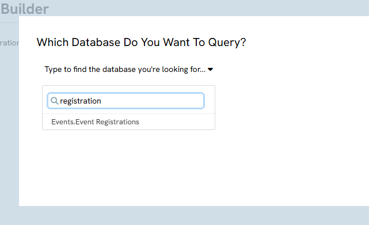
Task: Click the magnifying glass search icon
Action: 54,101
